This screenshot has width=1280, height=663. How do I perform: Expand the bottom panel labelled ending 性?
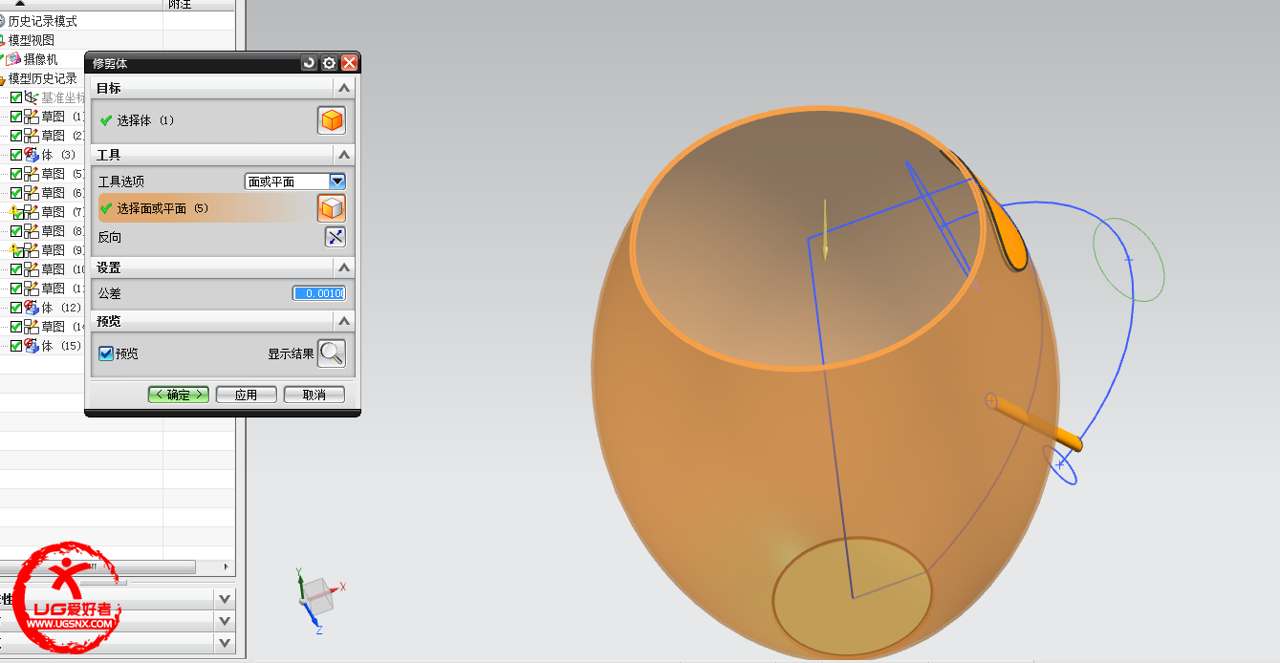(x=225, y=599)
